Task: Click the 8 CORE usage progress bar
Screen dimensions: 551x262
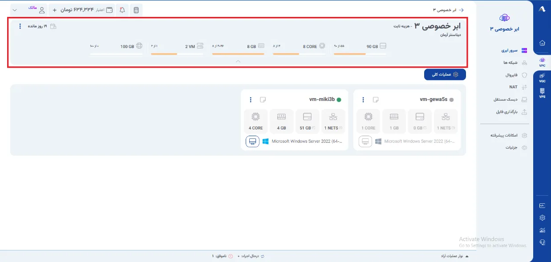Action: 299,54
